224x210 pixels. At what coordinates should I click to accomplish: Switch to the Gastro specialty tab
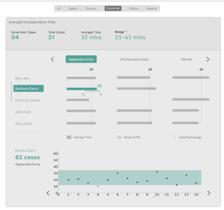tap(73, 8)
